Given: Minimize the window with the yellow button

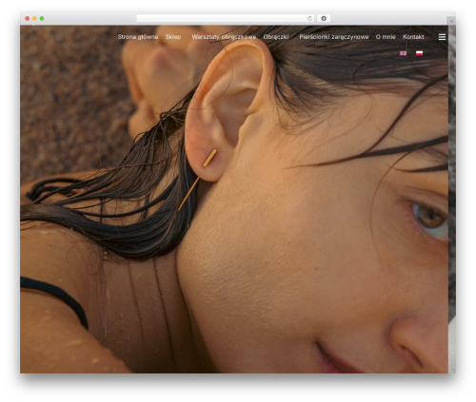Looking at the screenshot, I should tap(34, 18).
